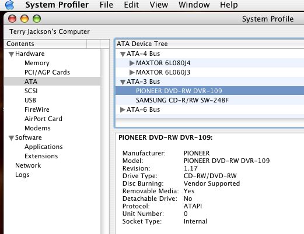Select USB in the Contents list
Image resolution: width=304 pixels, height=234 pixels.
(30, 100)
